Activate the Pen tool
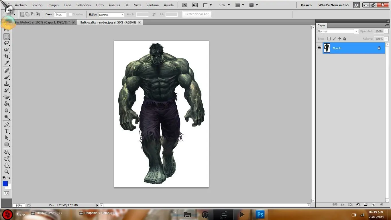This screenshot has height=220, width=391. click(x=7, y=124)
